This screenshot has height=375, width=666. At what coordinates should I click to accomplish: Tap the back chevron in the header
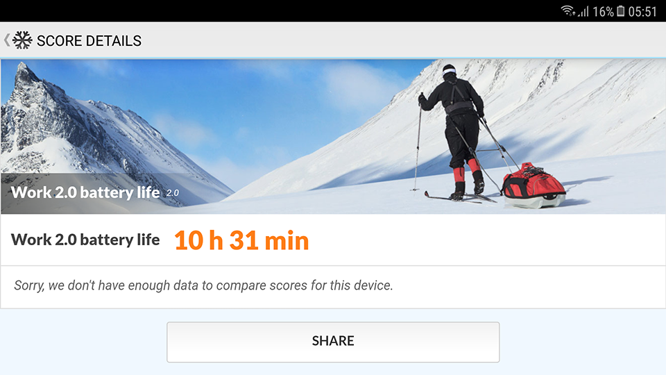[x=6, y=40]
